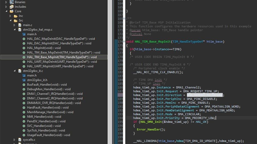
Task: Collapse stm32g4xx_hal_msp.c node
Action: pyautogui.click(x=15, y=29)
